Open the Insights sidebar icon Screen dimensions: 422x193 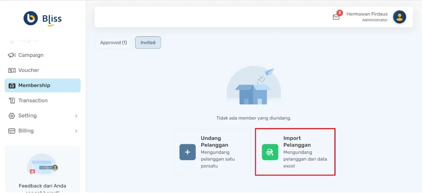click(x=12, y=40)
